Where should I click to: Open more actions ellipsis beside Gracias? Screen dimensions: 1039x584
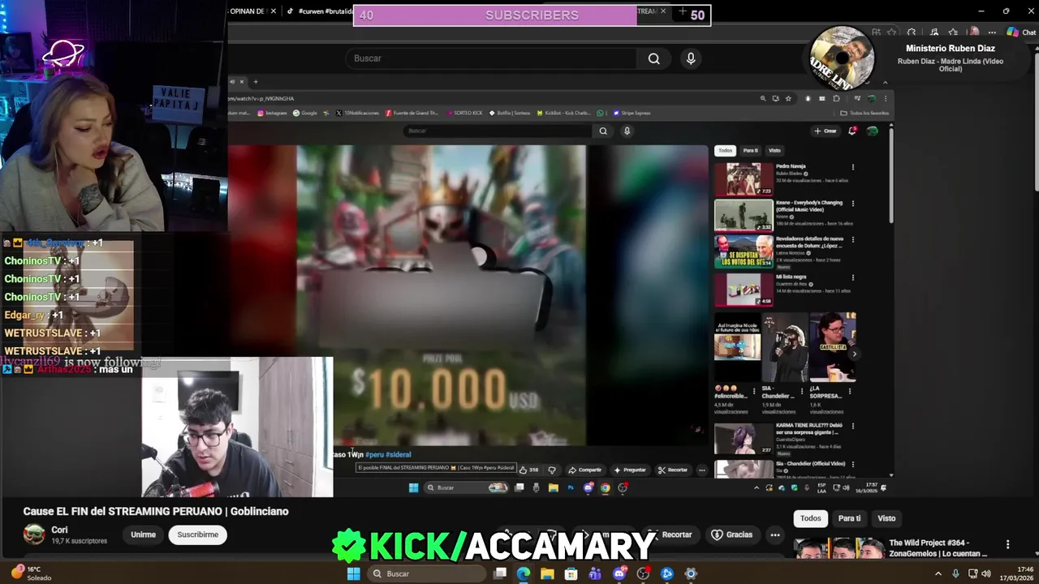pos(775,535)
